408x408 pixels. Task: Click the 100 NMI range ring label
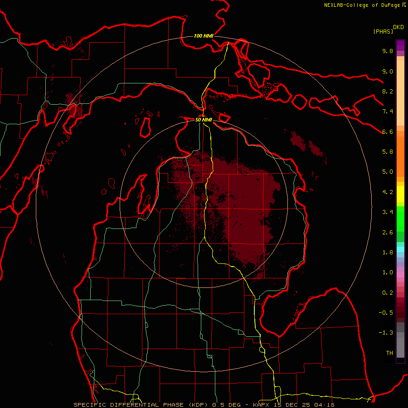(204, 36)
